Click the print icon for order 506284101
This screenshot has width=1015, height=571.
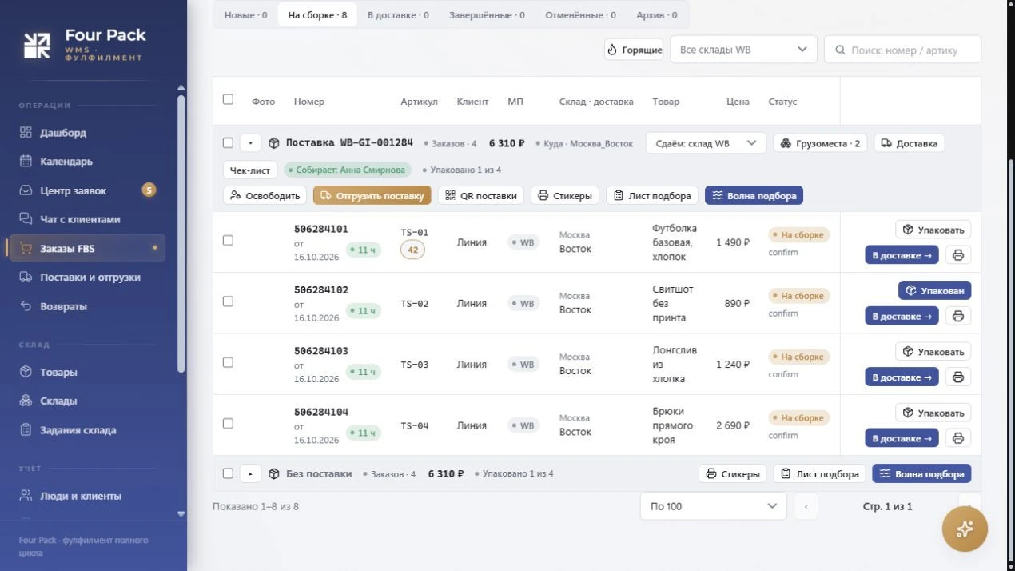point(958,255)
